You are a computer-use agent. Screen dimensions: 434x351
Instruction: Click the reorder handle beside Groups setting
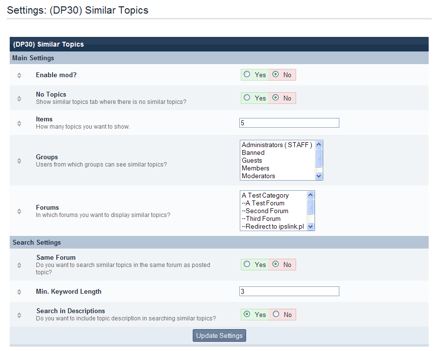tap(19, 161)
